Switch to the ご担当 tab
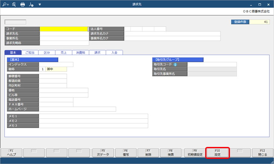Screen dimensions: 274x164 click(x=30, y=53)
